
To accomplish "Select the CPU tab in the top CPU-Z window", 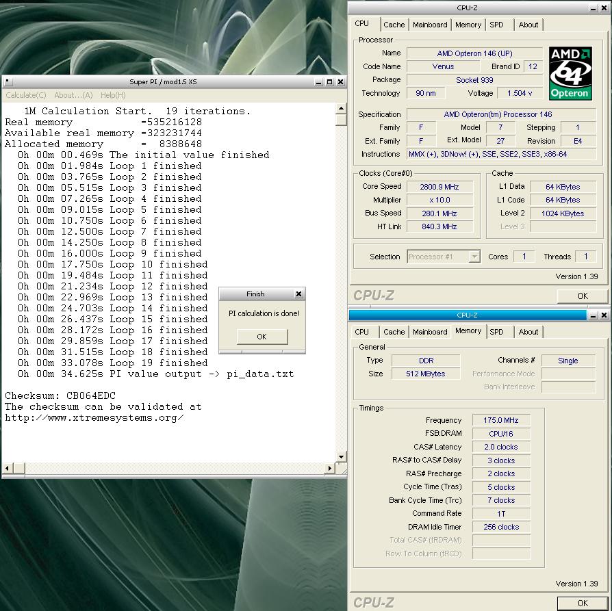I will point(362,24).
